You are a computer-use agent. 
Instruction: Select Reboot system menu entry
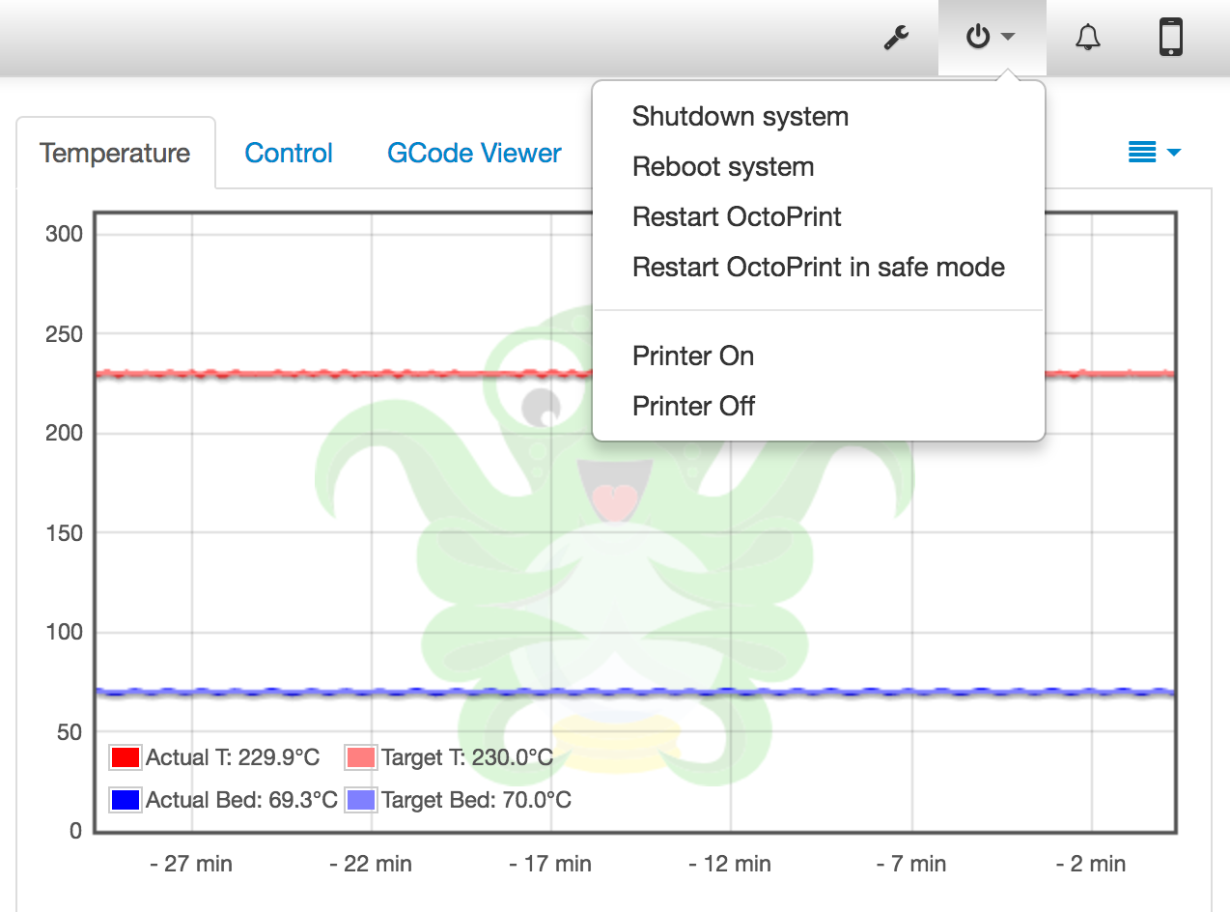coord(819,167)
